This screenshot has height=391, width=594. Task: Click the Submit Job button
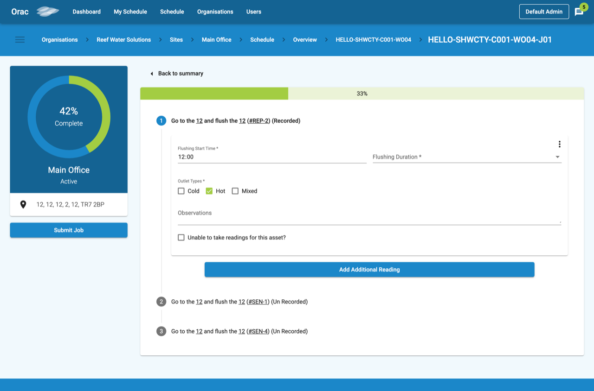(x=69, y=230)
